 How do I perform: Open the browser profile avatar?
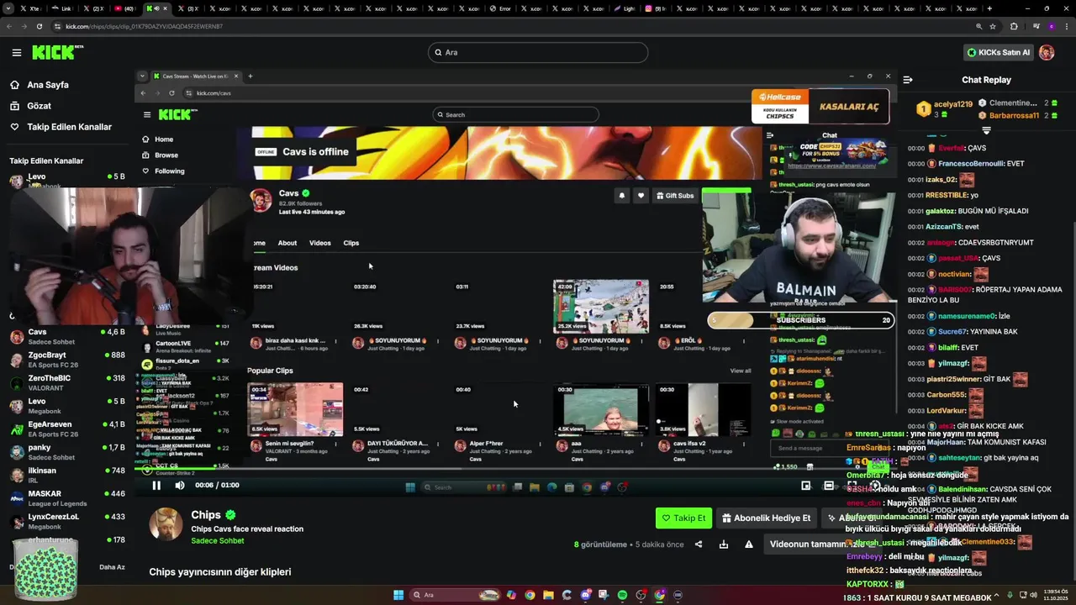click(1051, 26)
